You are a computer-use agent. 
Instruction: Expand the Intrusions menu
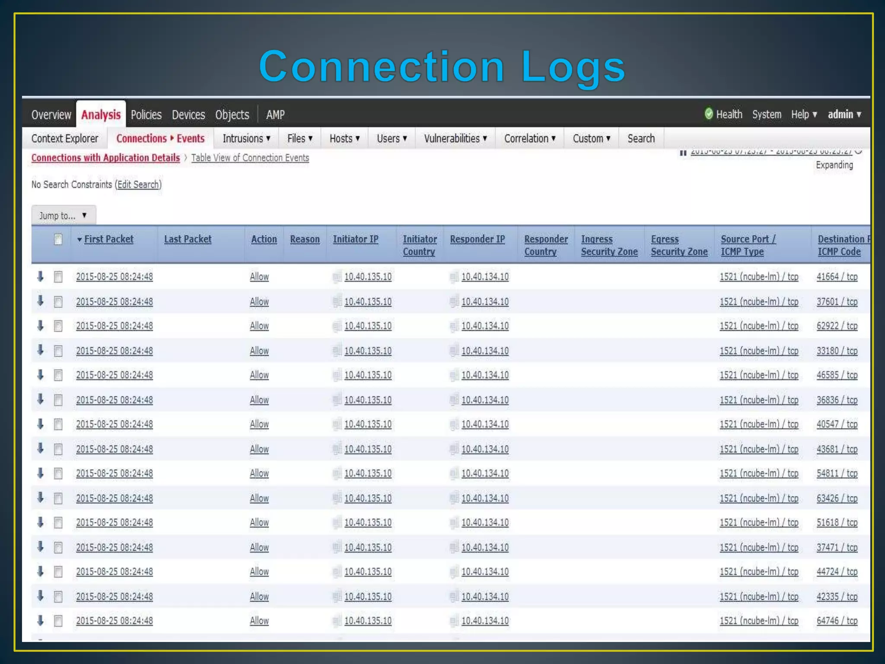(246, 138)
